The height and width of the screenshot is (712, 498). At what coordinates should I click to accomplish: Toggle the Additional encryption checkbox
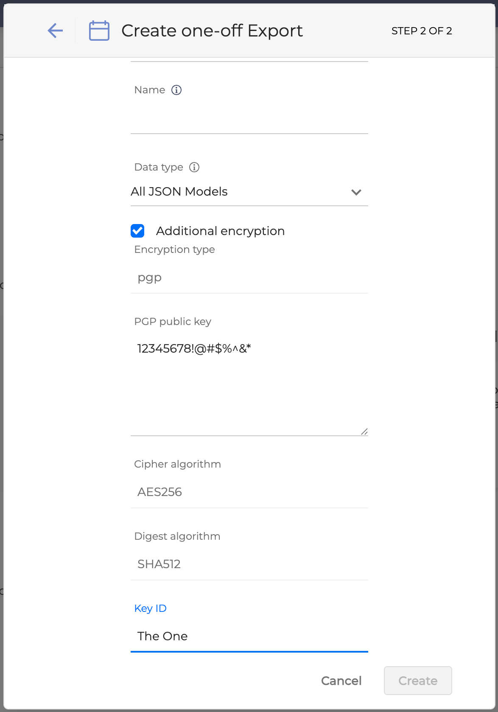(x=137, y=231)
